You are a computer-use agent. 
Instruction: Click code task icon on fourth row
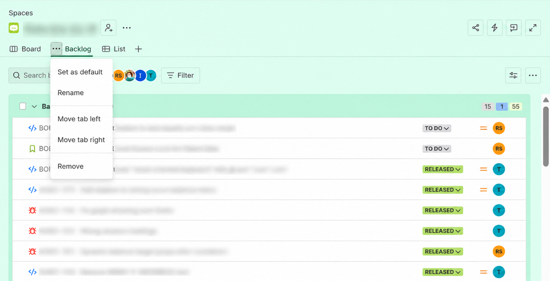32,190
